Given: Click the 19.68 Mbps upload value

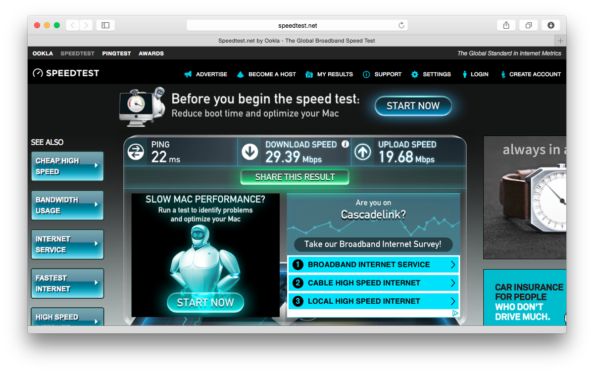Looking at the screenshot, I should [x=406, y=158].
